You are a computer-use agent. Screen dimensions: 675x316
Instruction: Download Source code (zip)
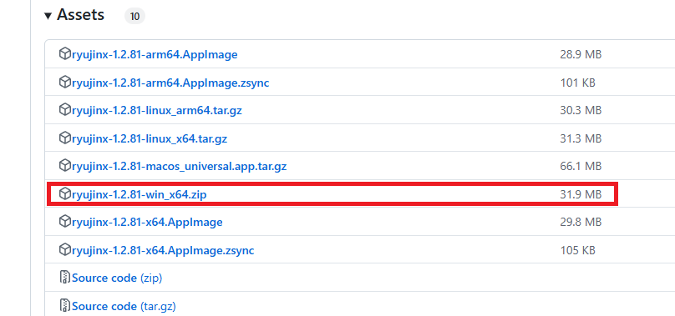click(117, 278)
